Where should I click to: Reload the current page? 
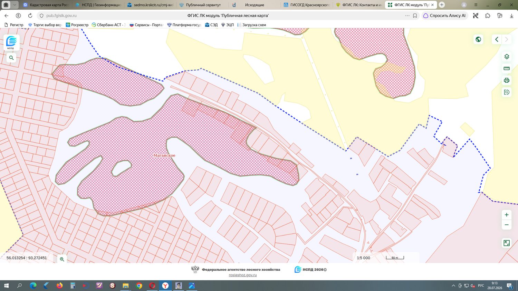[x=30, y=16]
